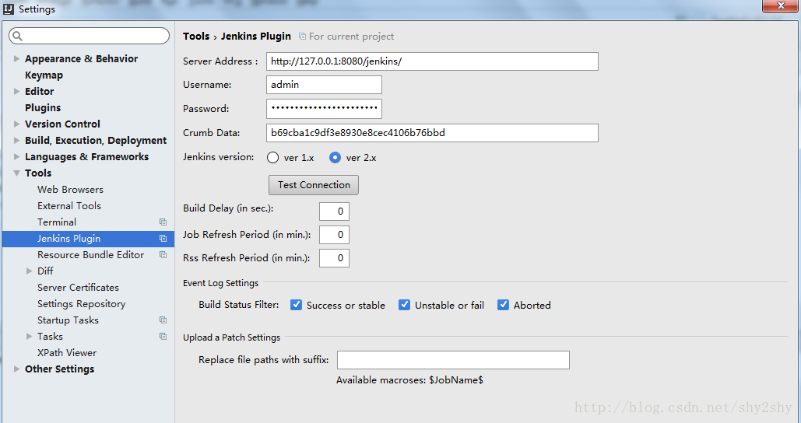
Task: Open Startup Tasks settings
Action: [68, 320]
